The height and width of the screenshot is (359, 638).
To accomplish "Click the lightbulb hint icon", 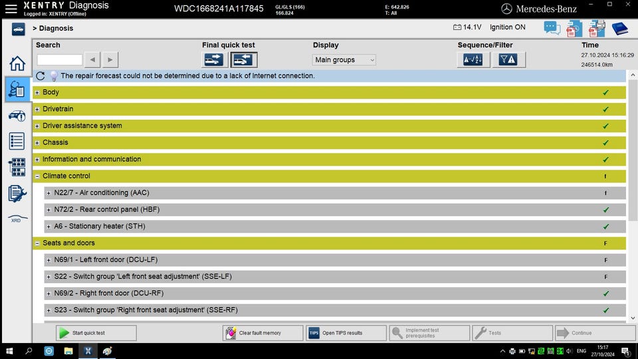I will tap(54, 76).
